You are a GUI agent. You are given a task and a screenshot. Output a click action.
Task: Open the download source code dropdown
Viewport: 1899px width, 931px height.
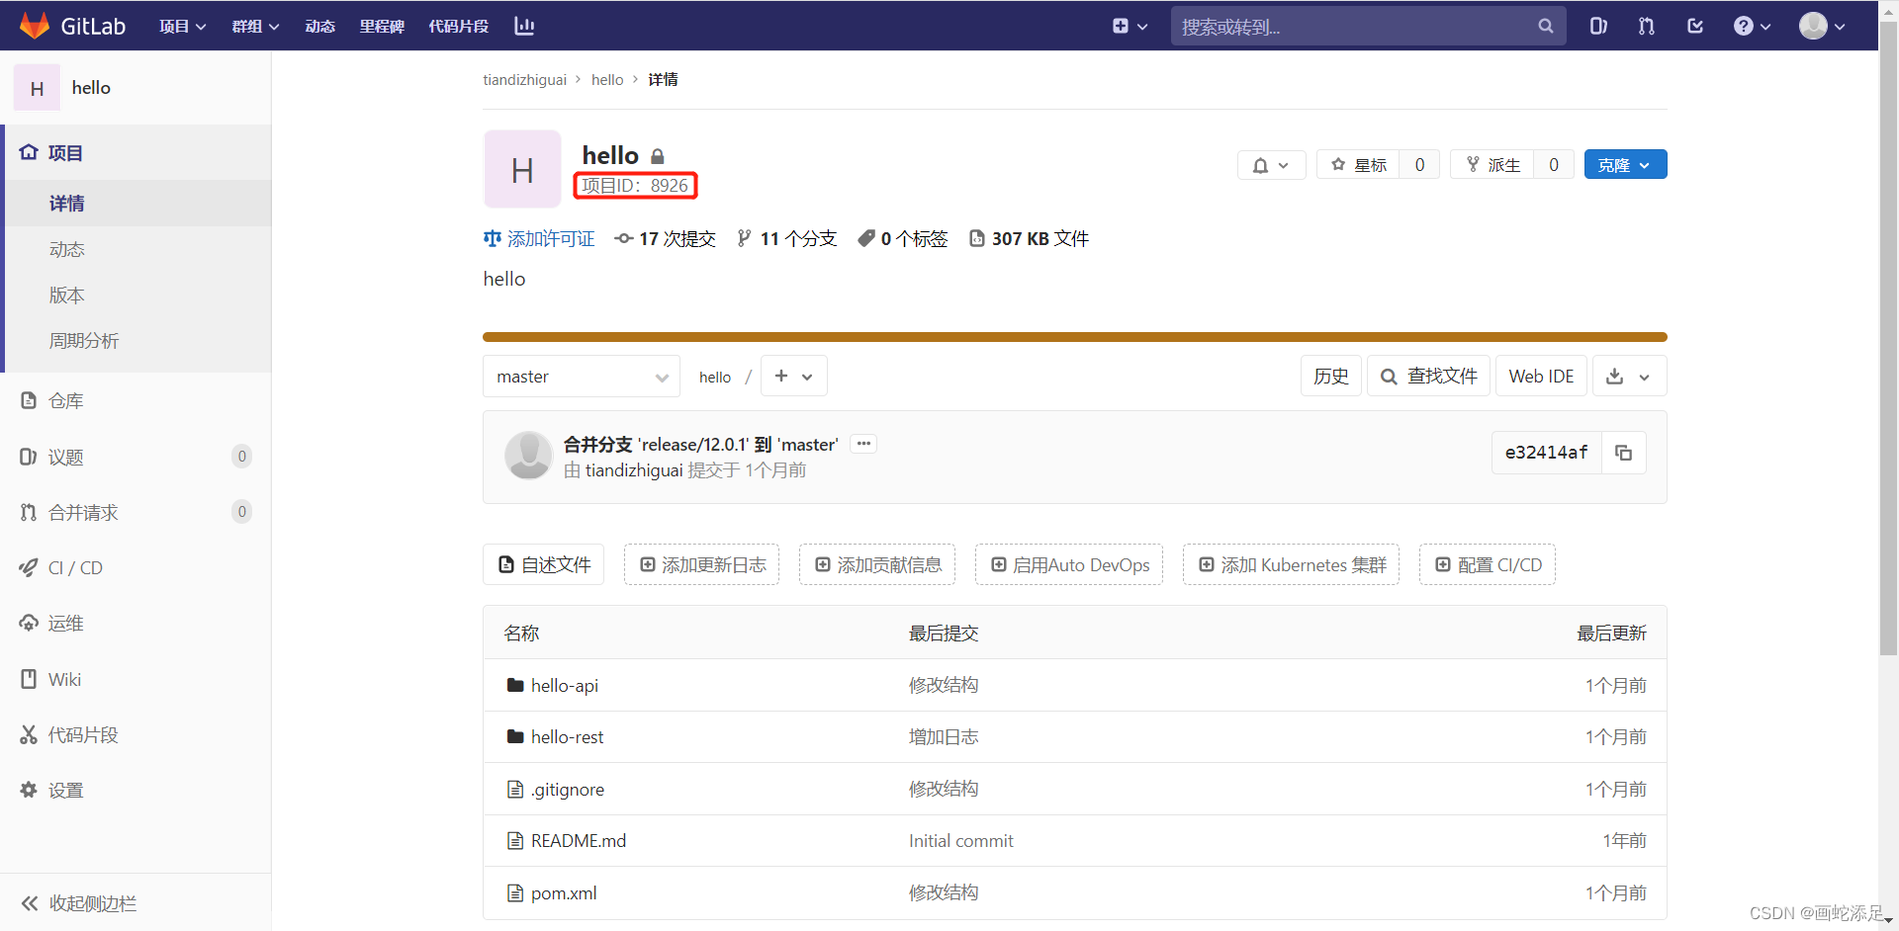[x=1629, y=377]
